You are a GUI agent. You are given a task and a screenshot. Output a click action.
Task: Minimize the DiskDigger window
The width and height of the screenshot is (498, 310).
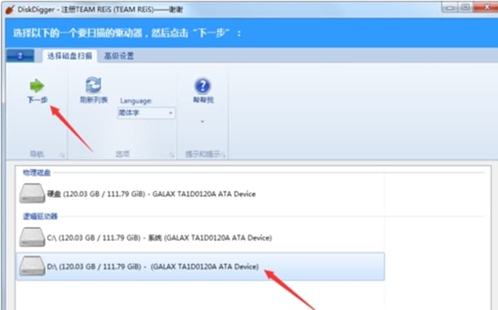pyautogui.click(x=450, y=8)
